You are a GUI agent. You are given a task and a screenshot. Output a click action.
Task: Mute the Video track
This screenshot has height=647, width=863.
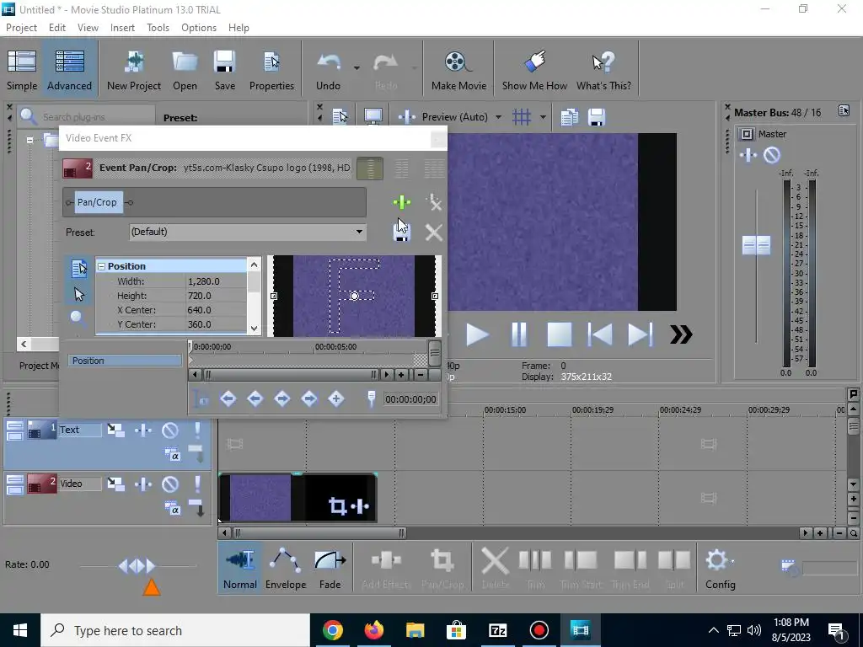170,484
